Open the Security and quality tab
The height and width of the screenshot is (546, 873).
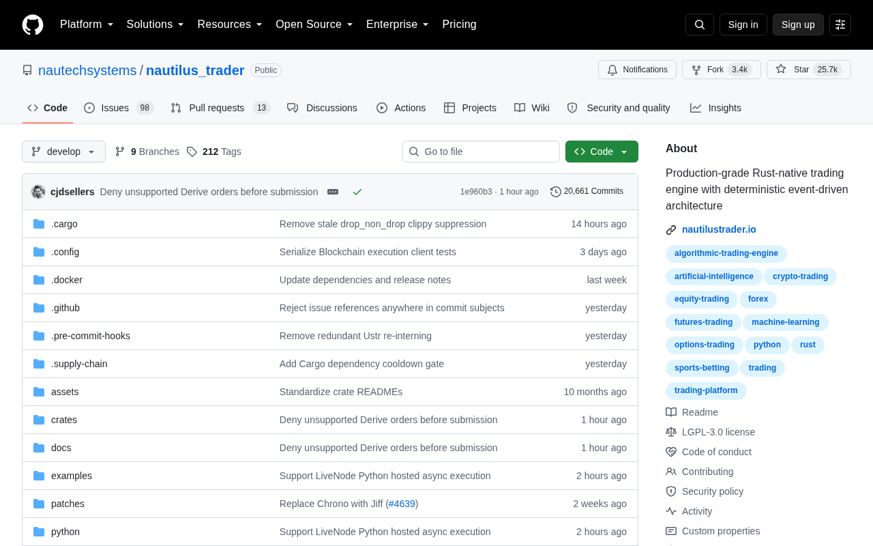coord(619,108)
